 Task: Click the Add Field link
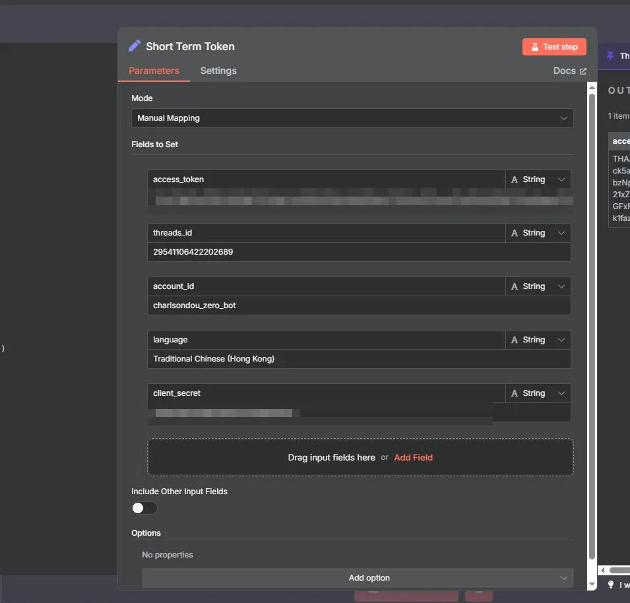[x=413, y=457]
